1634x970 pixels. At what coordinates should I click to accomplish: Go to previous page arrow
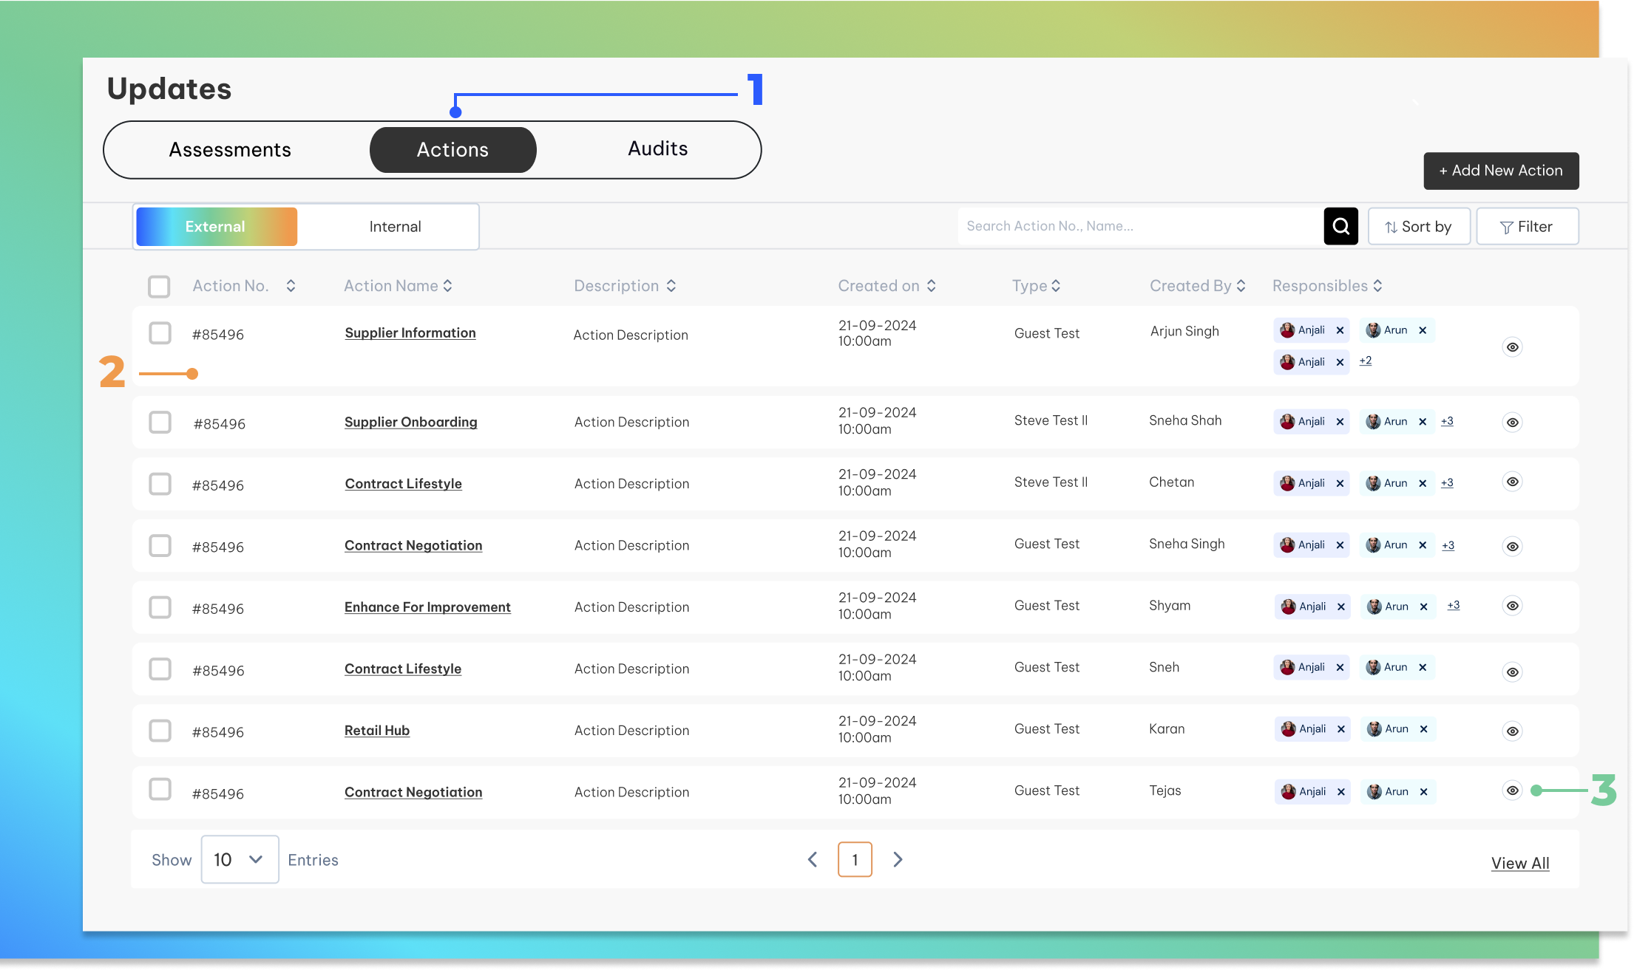point(813,859)
